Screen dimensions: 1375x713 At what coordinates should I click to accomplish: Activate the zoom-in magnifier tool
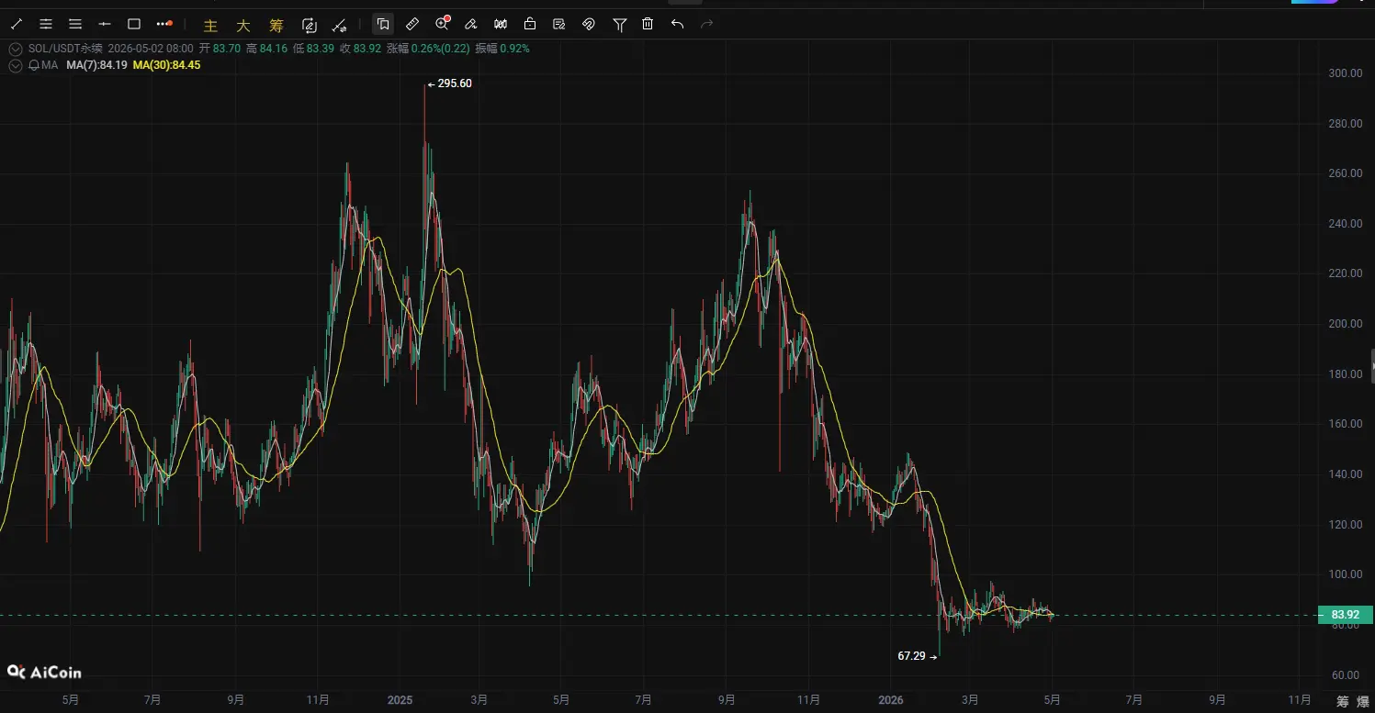click(443, 24)
